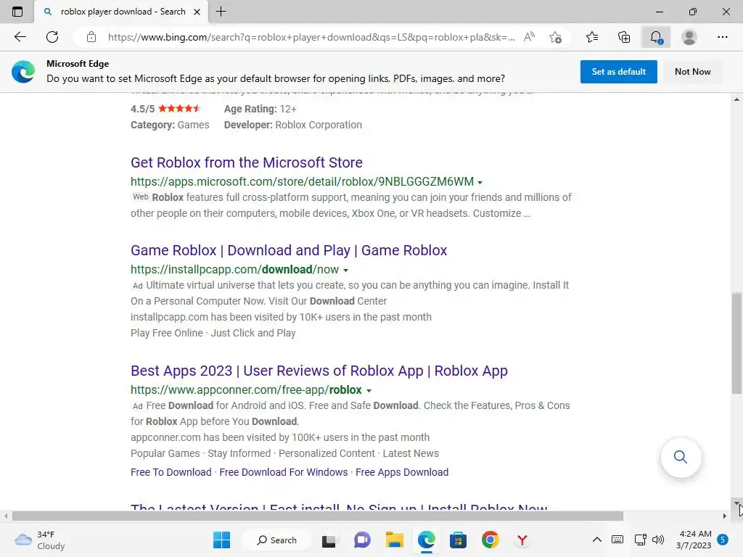Click vertical scrollbar up arrow
743x557 pixels.
coord(736,99)
